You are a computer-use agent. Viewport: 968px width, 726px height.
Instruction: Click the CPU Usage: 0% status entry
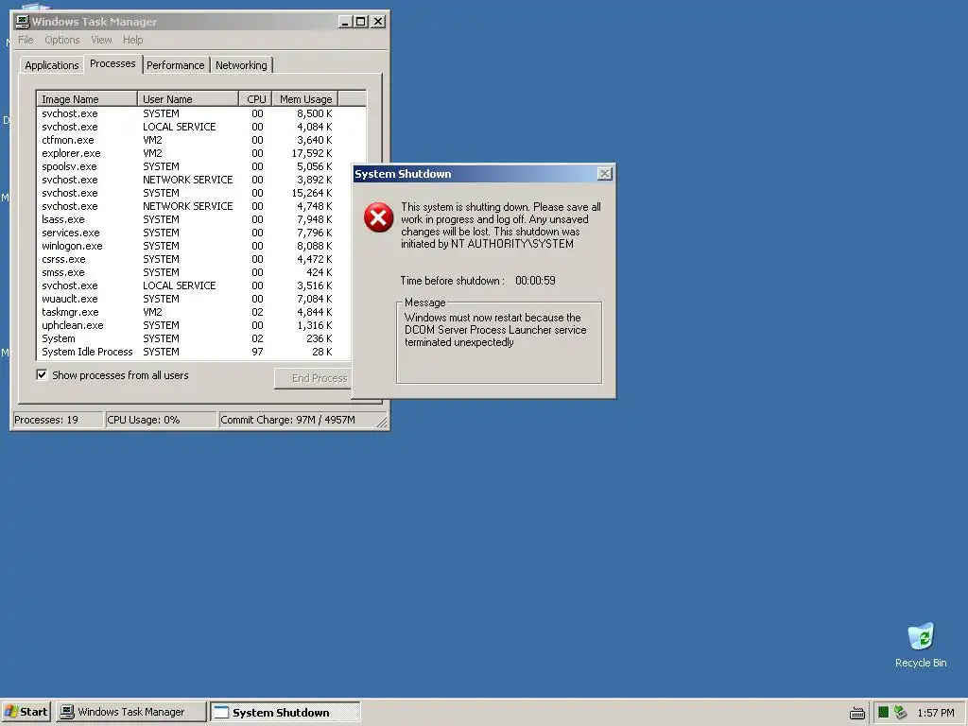[x=161, y=420]
